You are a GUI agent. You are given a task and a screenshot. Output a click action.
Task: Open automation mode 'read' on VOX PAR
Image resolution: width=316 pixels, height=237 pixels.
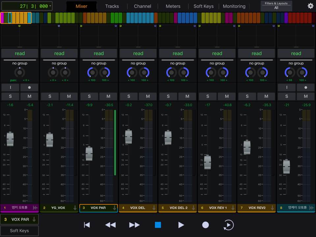tap(99, 53)
